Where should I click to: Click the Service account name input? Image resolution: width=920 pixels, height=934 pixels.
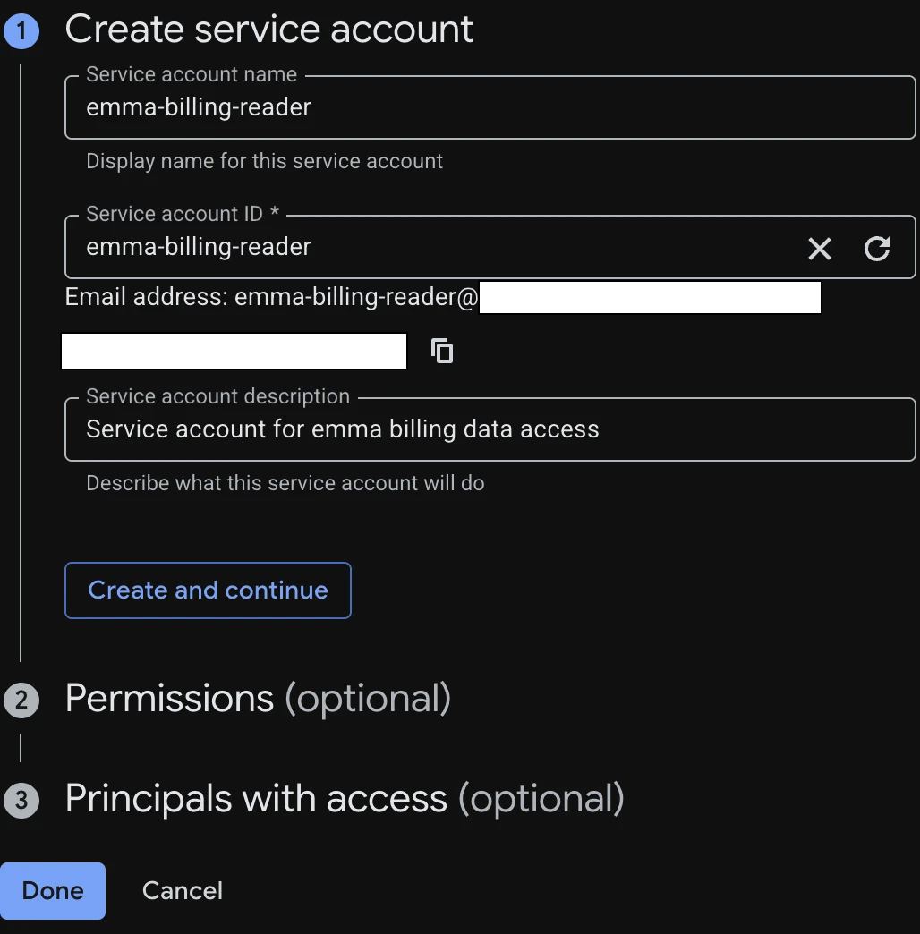pyautogui.click(x=490, y=107)
